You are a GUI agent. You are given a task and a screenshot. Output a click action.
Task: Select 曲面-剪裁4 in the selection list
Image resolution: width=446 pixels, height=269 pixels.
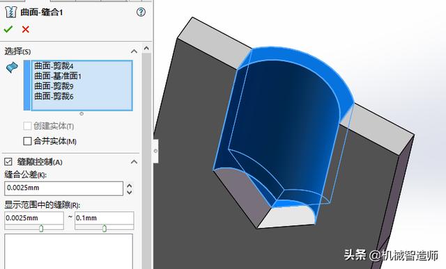click(x=54, y=66)
